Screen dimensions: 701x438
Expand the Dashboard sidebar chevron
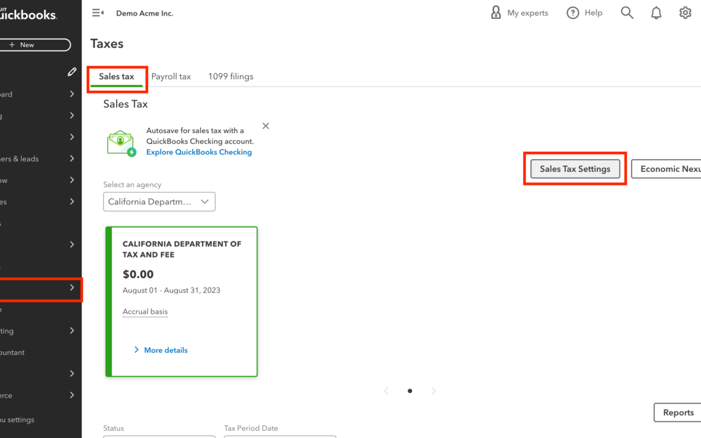(x=72, y=94)
